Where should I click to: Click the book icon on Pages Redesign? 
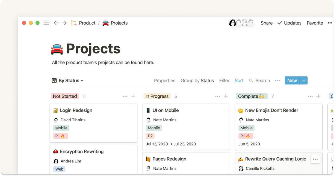tap(148, 159)
